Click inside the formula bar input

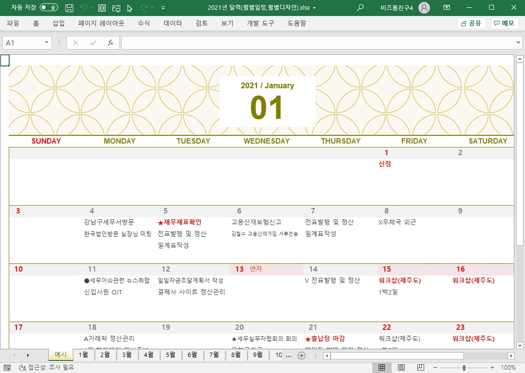point(315,43)
